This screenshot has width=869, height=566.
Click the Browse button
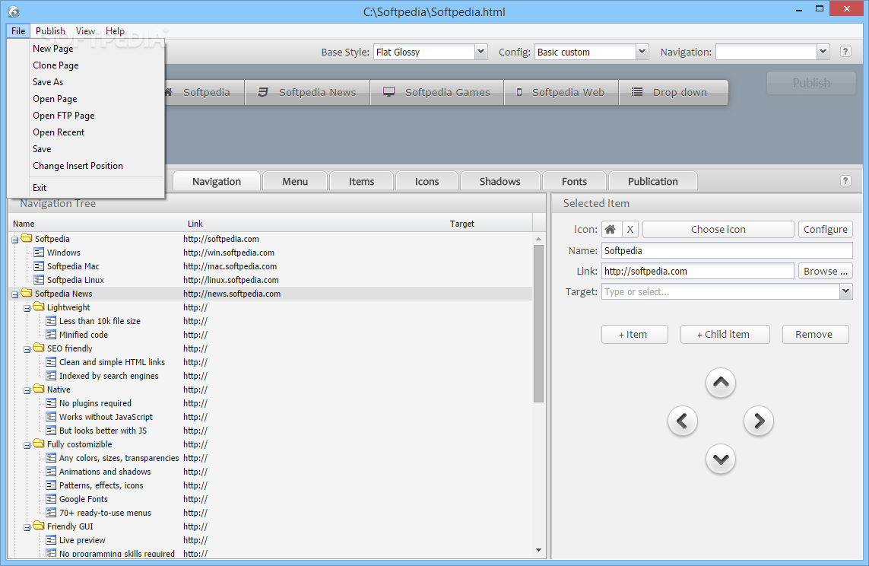825,271
